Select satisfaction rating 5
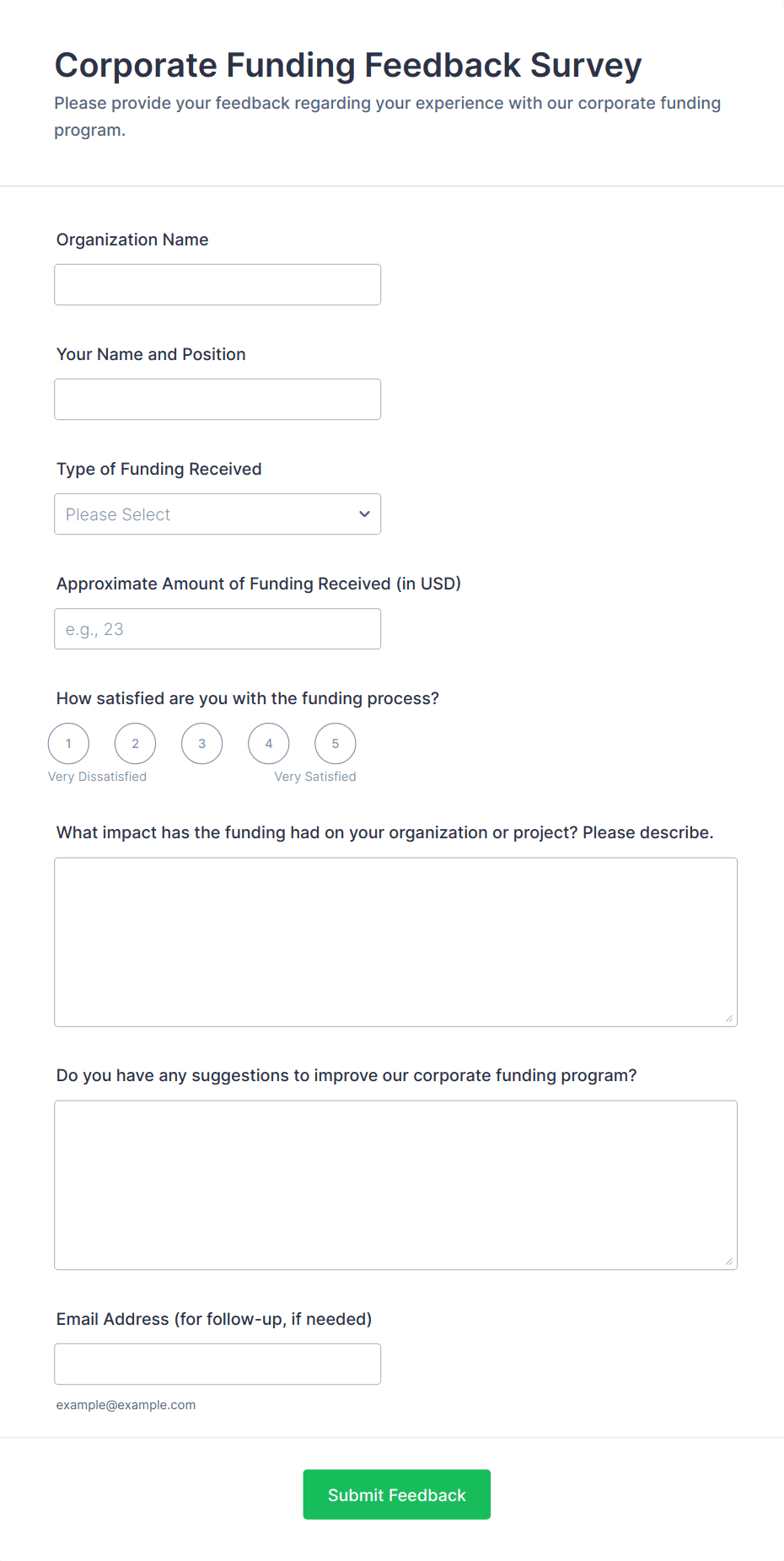The image size is (784, 1561). (336, 744)
